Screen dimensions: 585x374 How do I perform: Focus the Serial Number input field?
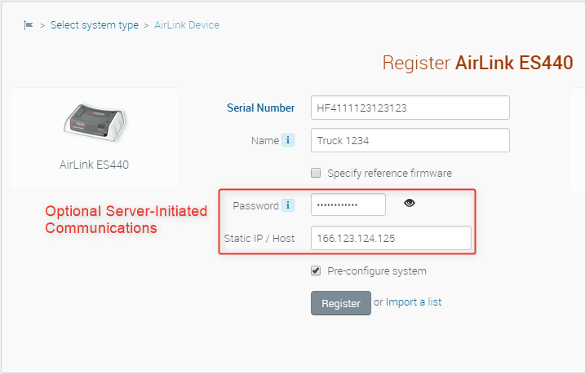click(410, 108)
